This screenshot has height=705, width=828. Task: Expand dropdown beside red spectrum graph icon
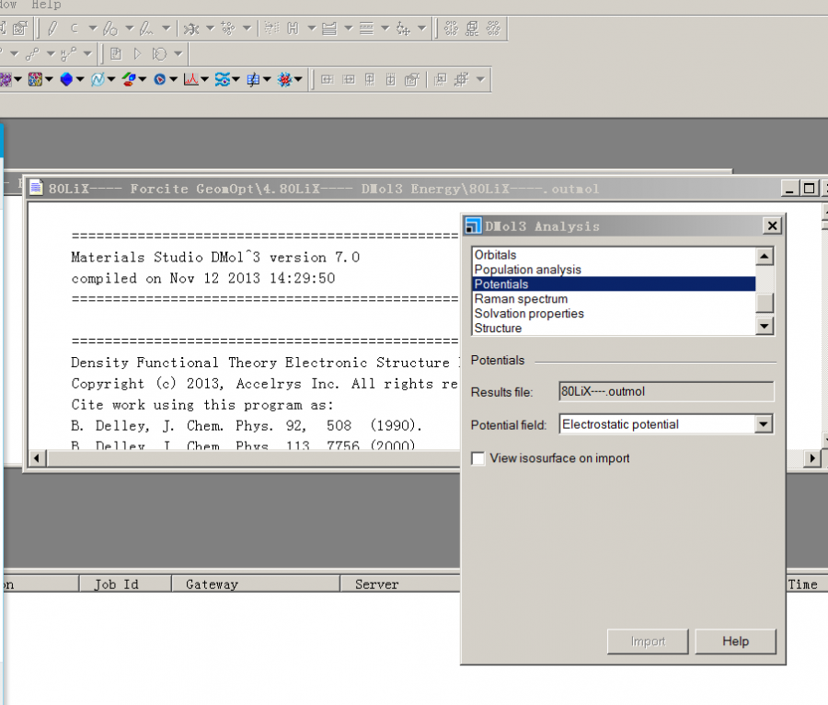204,79
